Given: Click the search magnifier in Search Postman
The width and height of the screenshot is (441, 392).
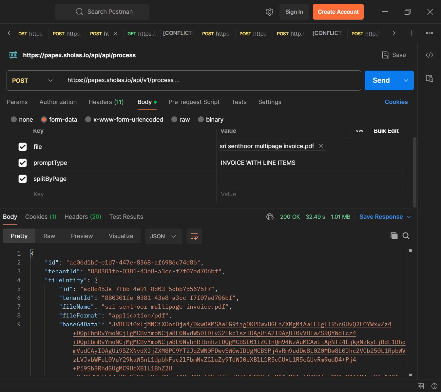Looking at the screenshot, I should coord(79,12).
